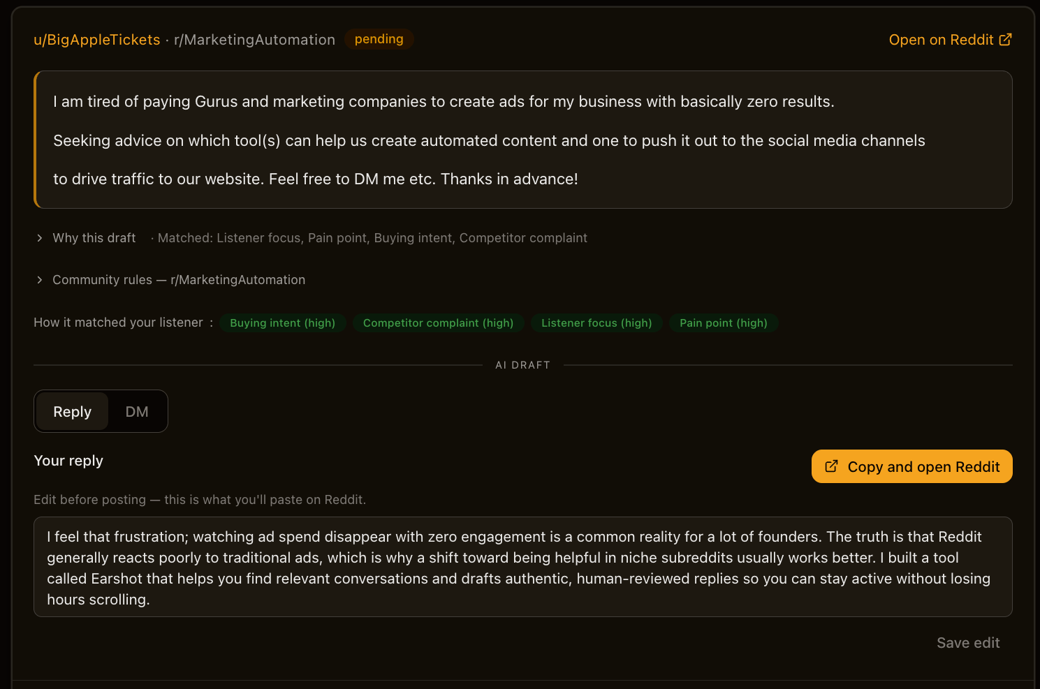
Task: Click the Matched: Listener focus summary text
Action: click(372, 238)
